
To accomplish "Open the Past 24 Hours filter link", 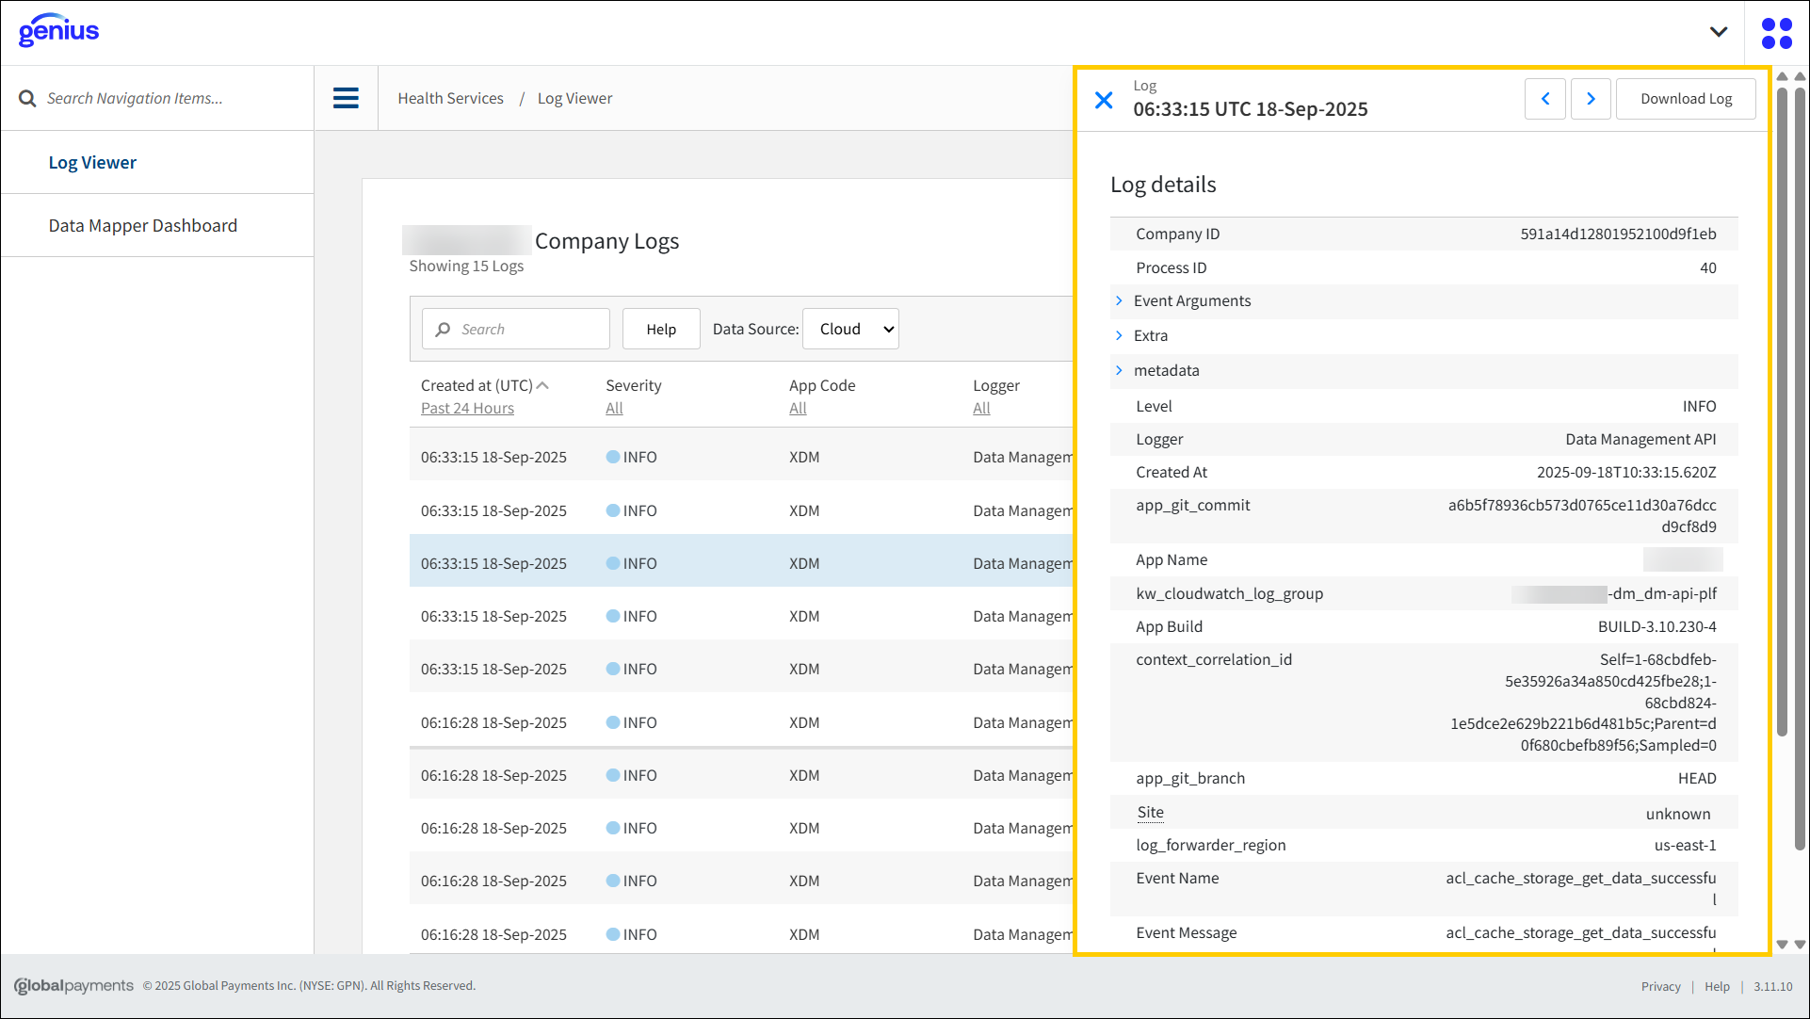I will [467, 408].
